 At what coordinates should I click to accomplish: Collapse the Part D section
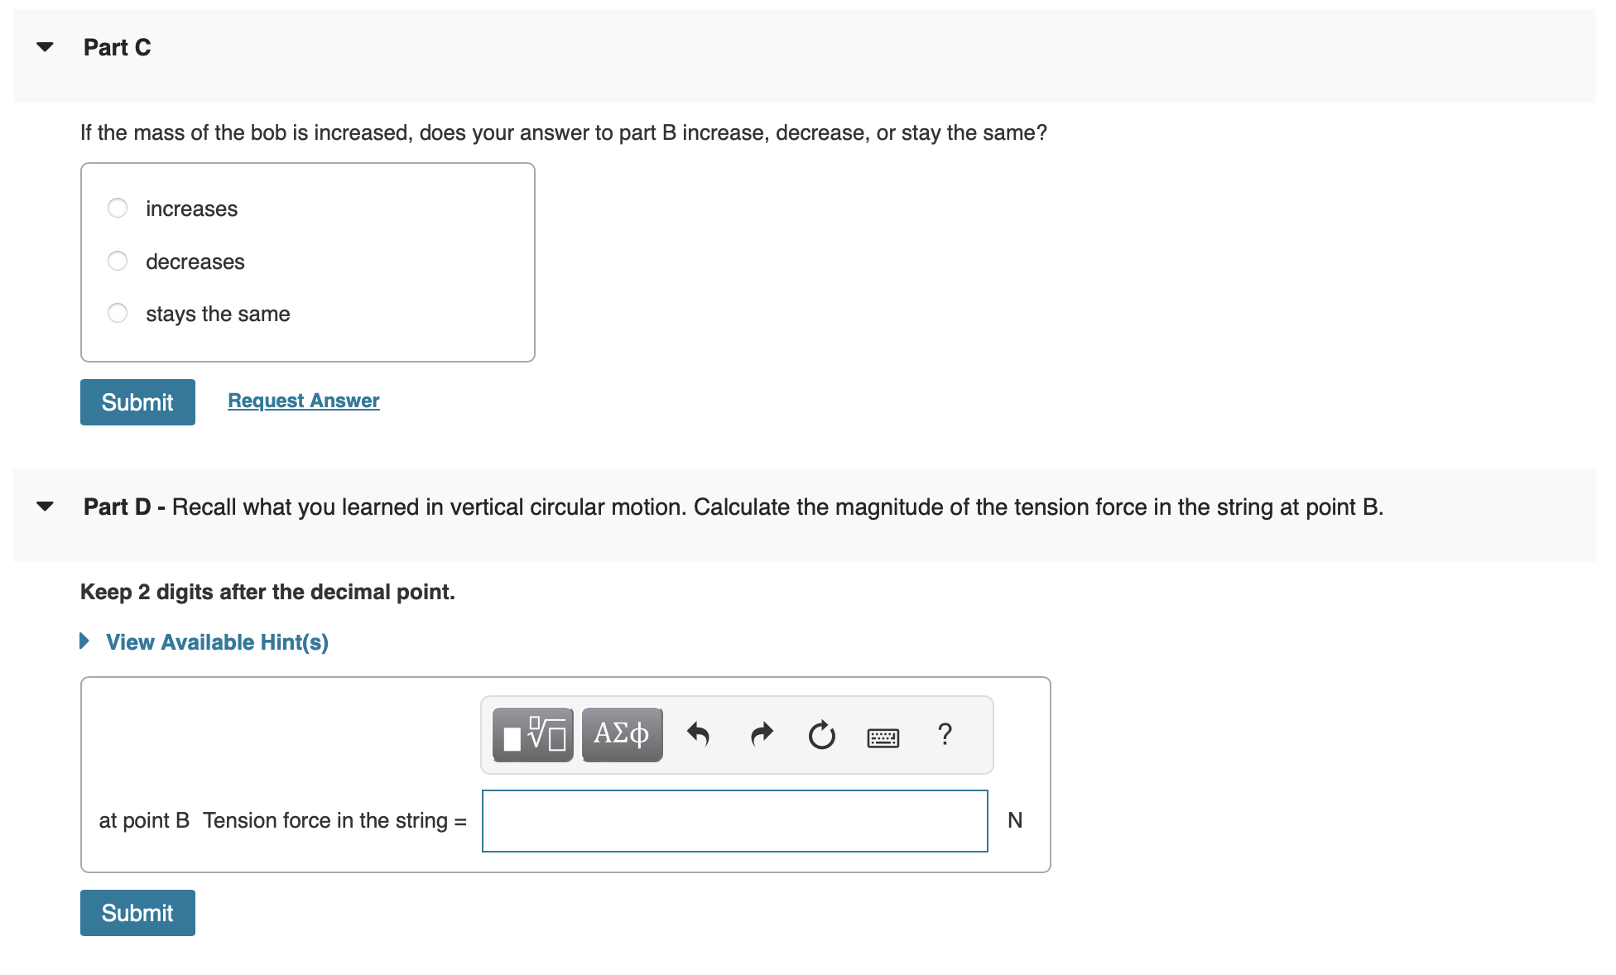click(x=46, y=506)
